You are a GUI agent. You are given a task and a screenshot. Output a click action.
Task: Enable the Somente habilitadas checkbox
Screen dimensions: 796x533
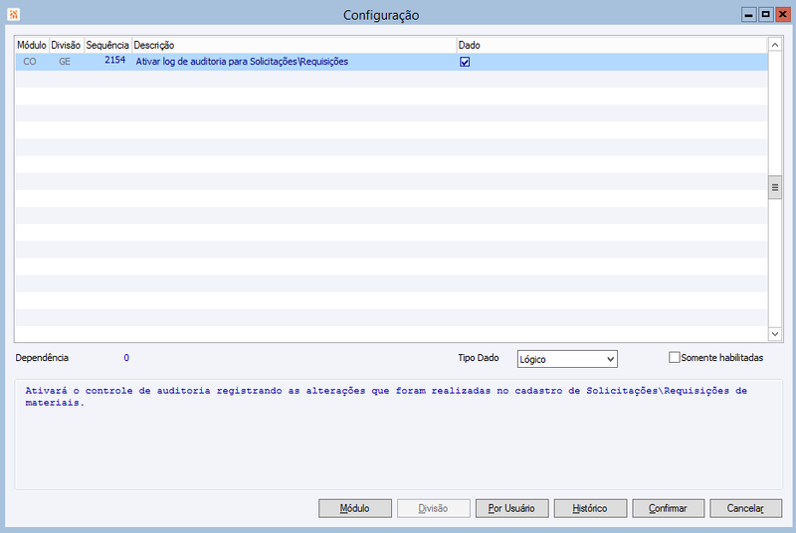[x=674, y=358]
